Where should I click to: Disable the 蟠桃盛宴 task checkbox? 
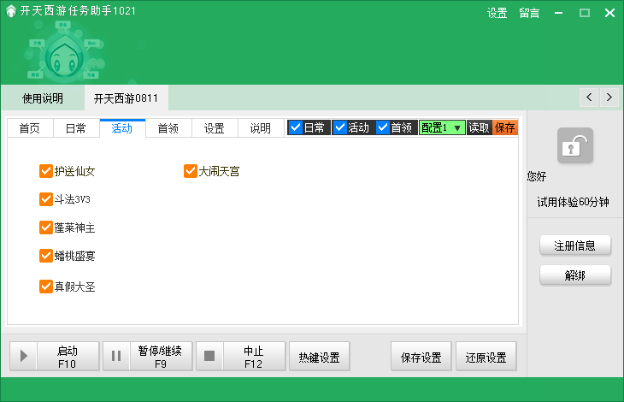(46, 256)
